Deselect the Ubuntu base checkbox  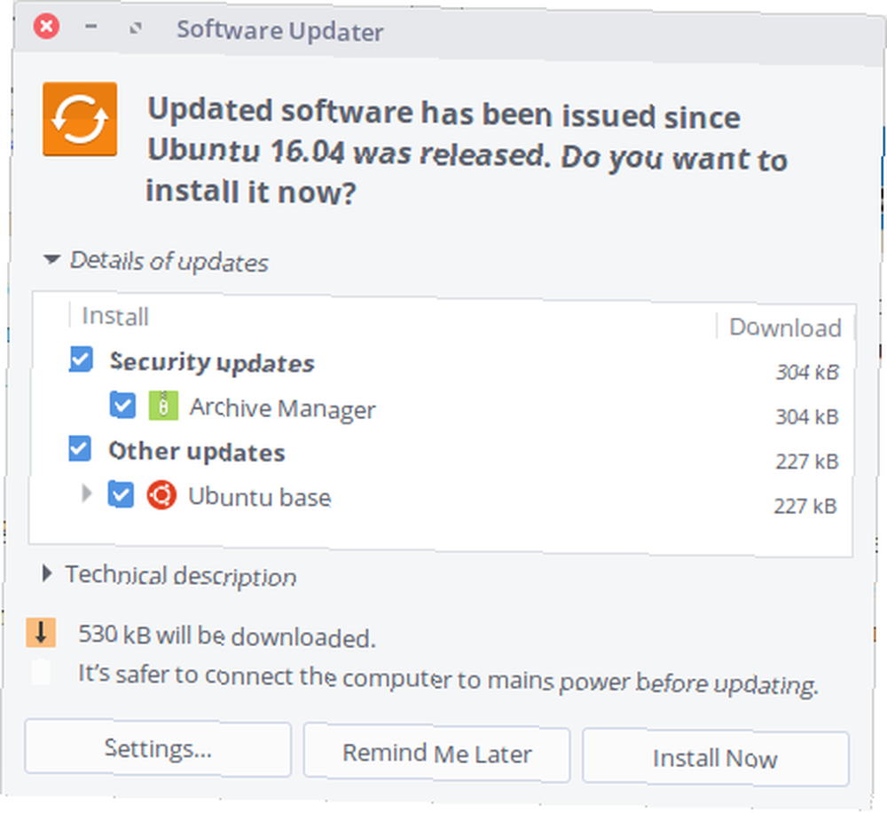pos(121,494)
